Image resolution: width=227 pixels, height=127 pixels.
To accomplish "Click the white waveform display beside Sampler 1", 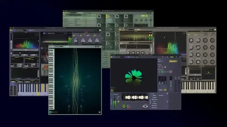I will click(135, 97).
